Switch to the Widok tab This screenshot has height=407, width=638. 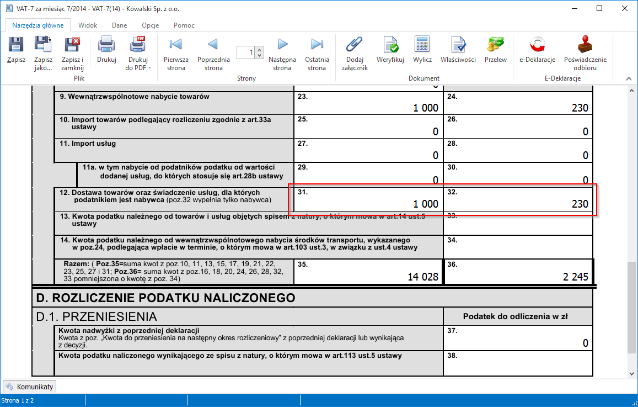coord(87,25)
